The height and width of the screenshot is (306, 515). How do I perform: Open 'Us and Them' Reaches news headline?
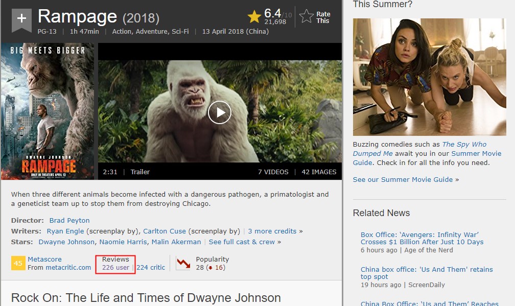pos(429,303)
